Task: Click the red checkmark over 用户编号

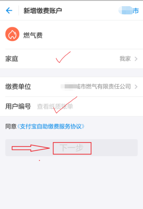Action: (65, 105)
